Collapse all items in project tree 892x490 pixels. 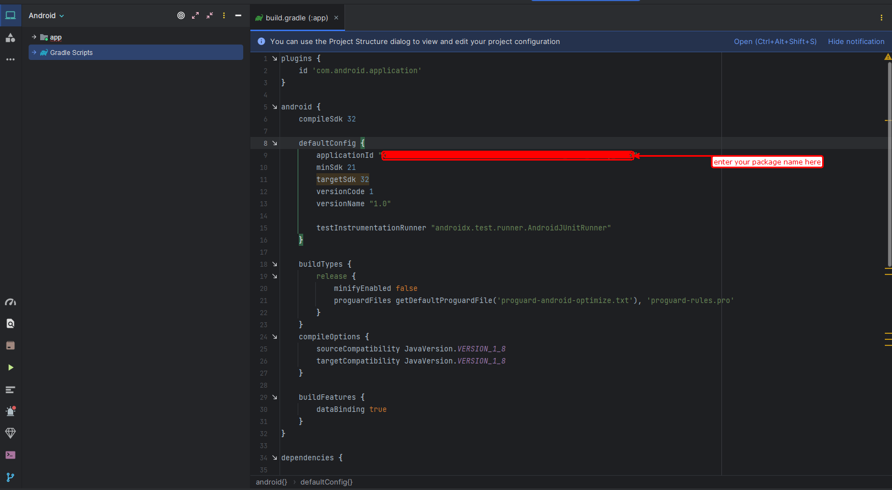(x=210, y=15)
